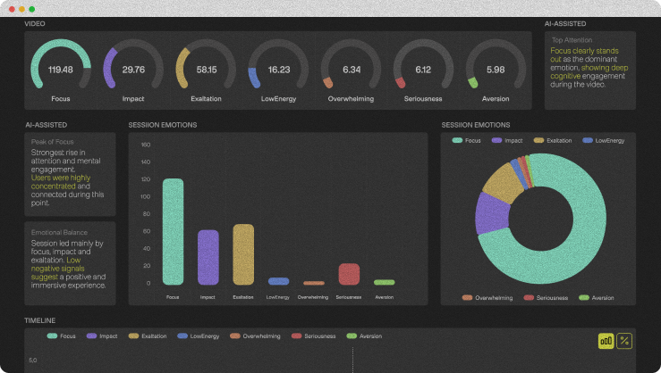Open the Emotional Balance insight card
Viewport: 661px width, 373px height.
click(70, 259)
